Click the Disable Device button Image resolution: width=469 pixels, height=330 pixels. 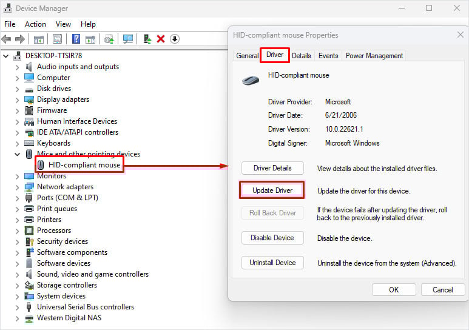click(272, 238)
